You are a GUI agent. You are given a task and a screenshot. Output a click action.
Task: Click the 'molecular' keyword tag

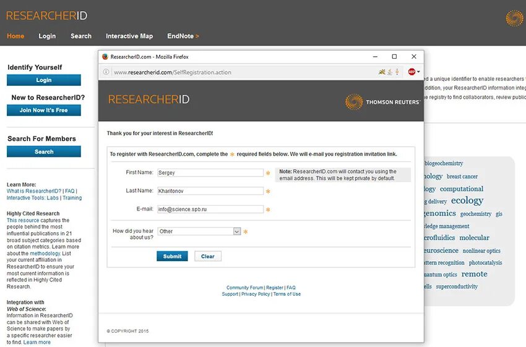tap(475, 238)
